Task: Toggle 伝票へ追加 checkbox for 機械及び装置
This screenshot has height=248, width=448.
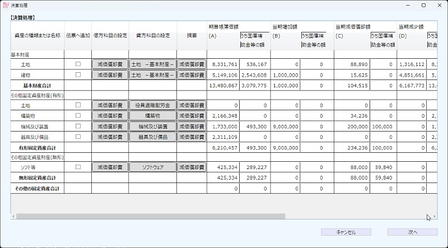Action: click(78, 126)
